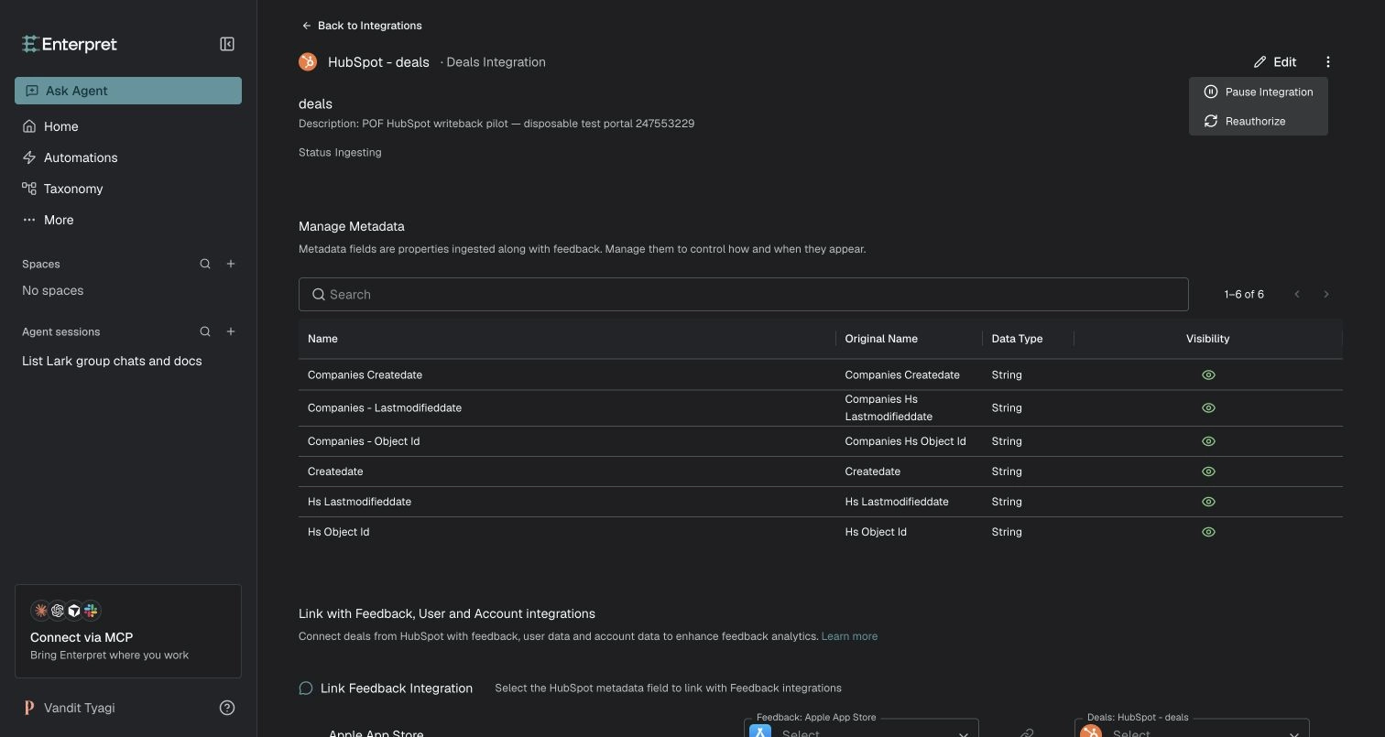
Task: Search agent sessions magnifier icon
Action: pos(205,331)
